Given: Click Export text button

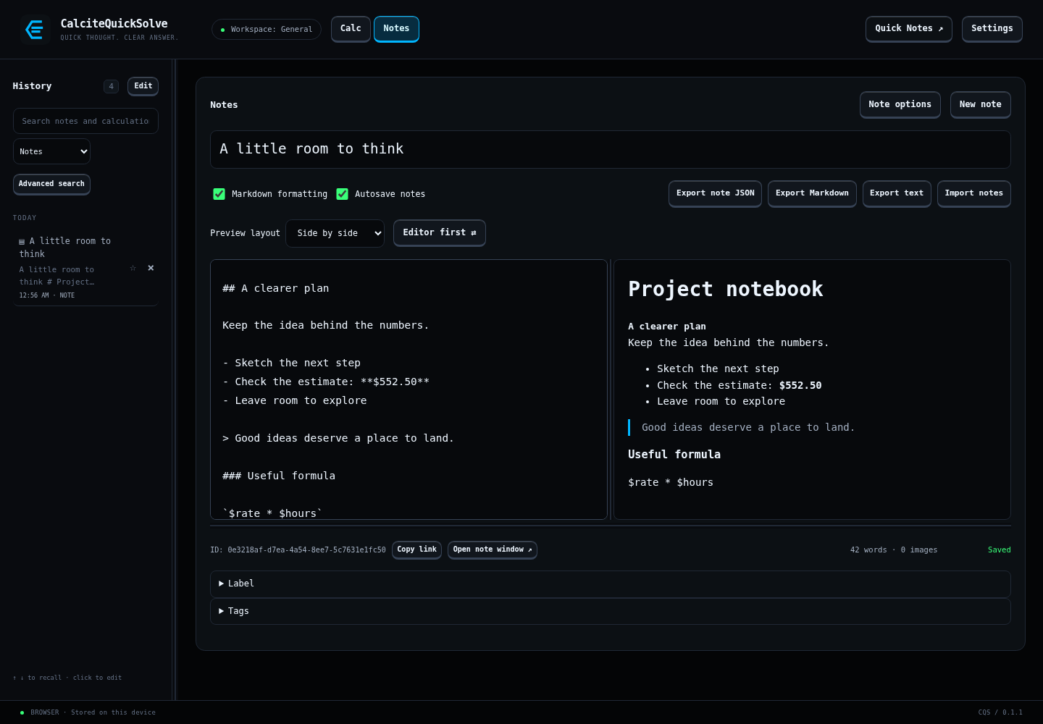Looking at the screenshot, I should (897, 193).
